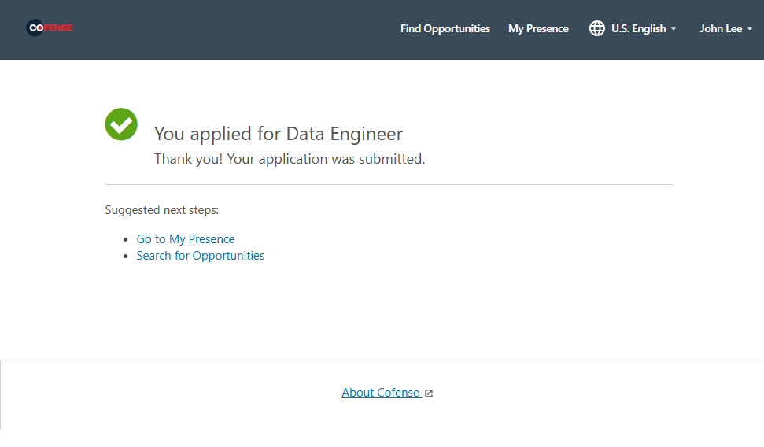Viewport: 764px width, 447px height.
Task: Click the horizontal divider below the confirmation message
Action: tap(388, 185)
